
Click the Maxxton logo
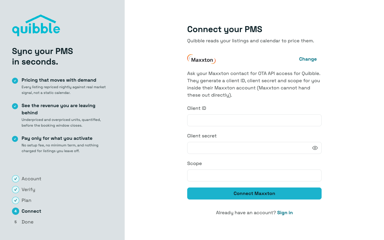[201, 59]
